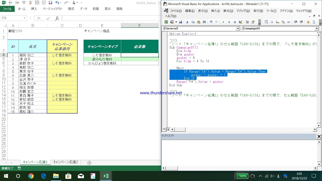Switch to the キャンペーン名簿2 sheet tab
This screenshot has height=181, width=322.
click(65, 162)
